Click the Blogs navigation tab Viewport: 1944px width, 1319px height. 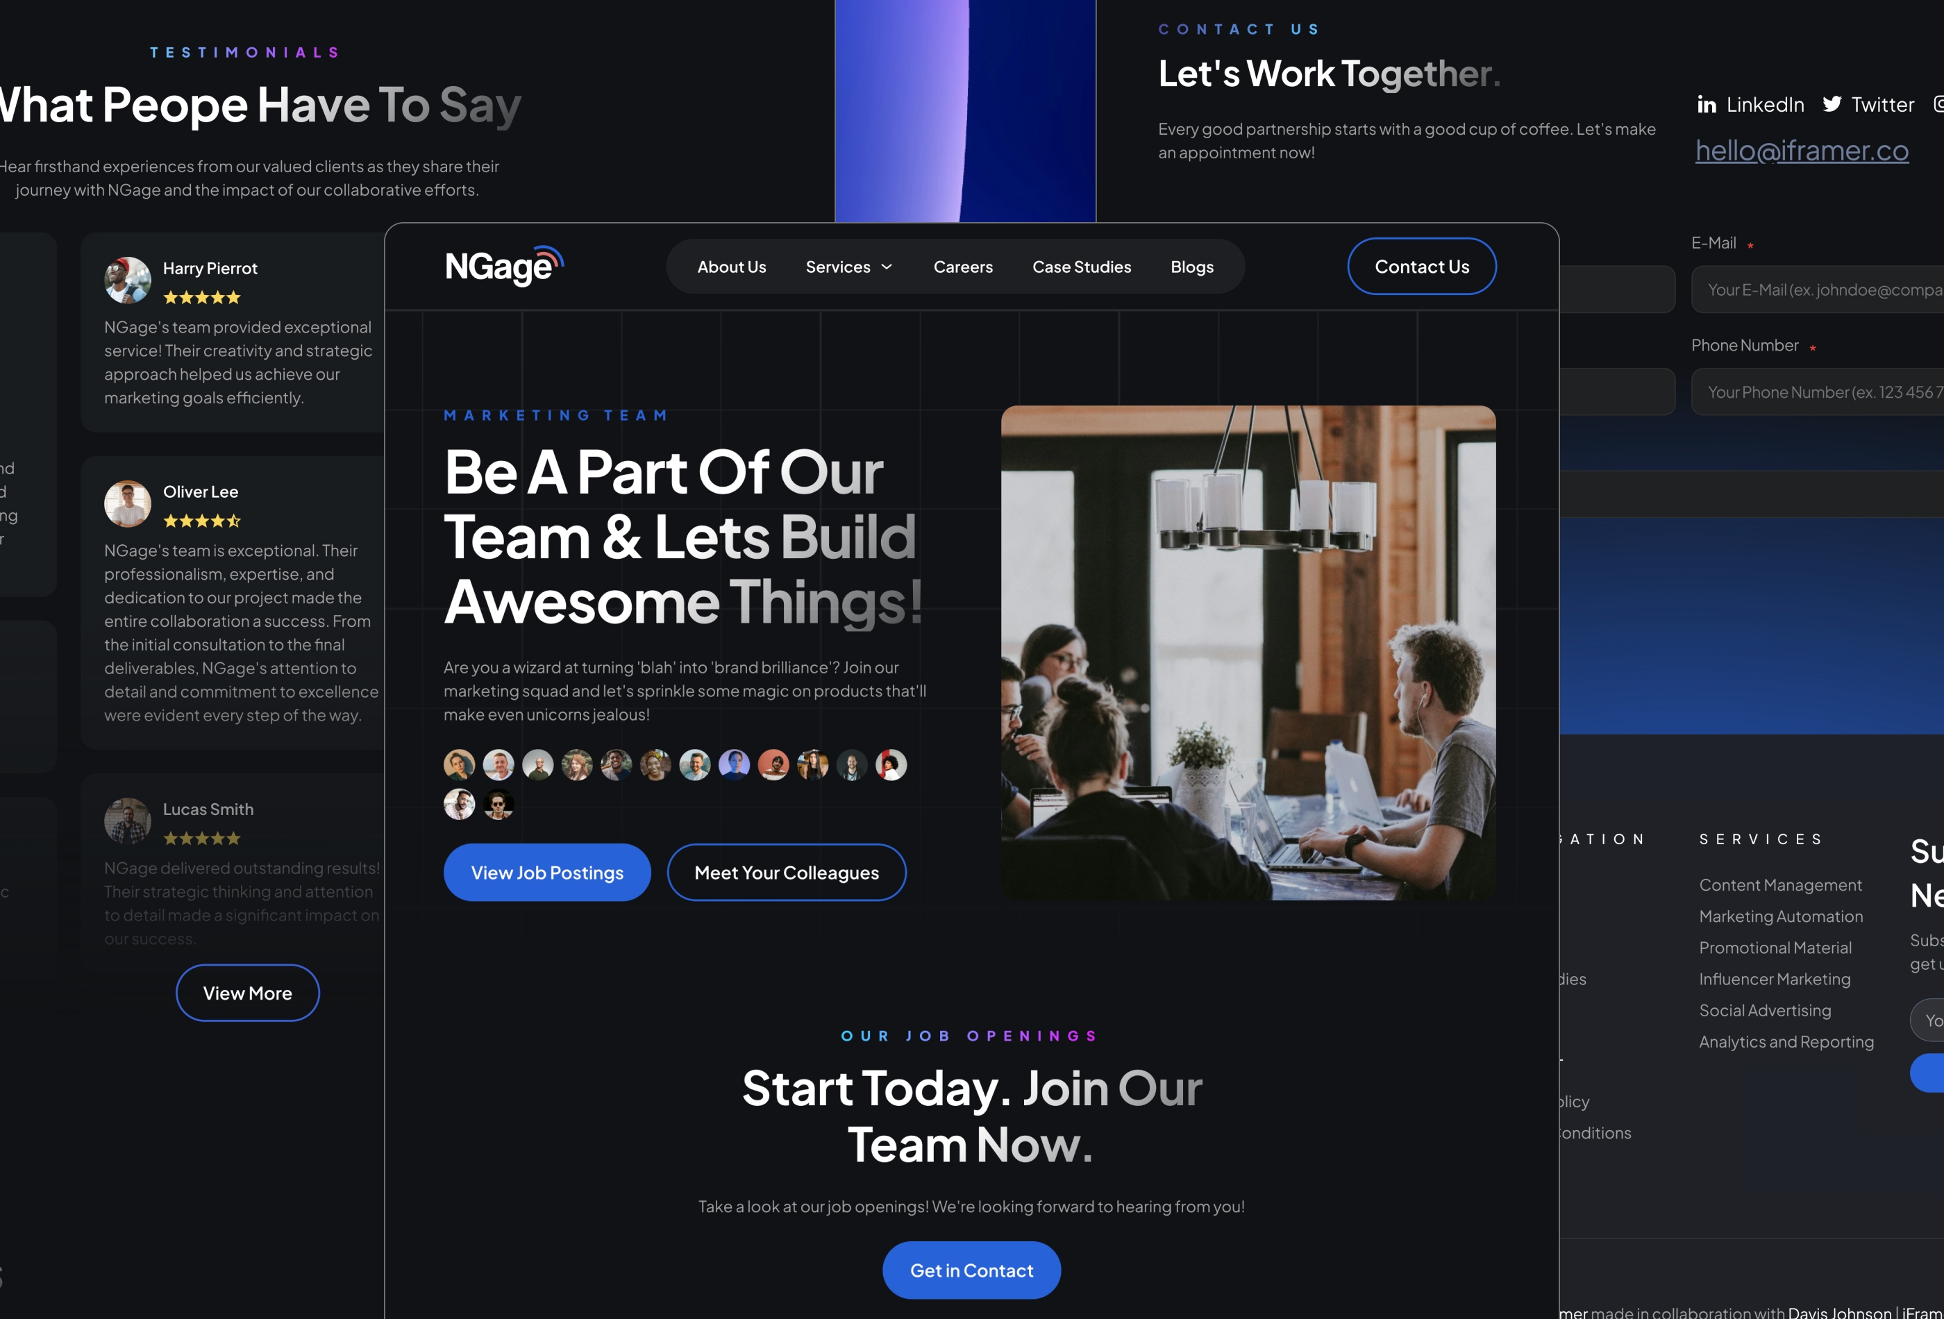coord(1192,267)
